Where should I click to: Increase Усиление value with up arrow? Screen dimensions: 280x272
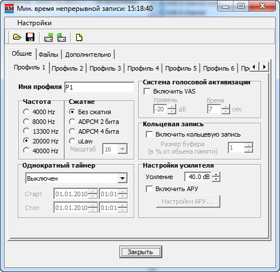coord(216,174)
